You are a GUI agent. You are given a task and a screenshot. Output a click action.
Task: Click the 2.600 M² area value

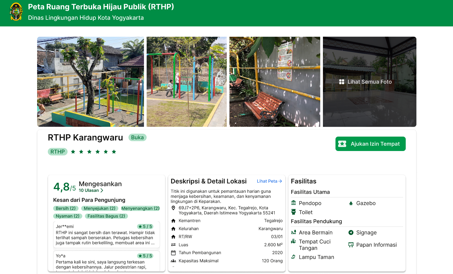273,245
